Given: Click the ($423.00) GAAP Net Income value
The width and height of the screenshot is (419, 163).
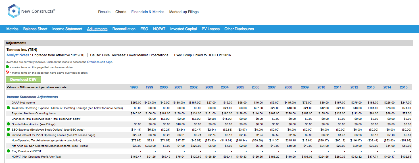Looking at the screenshot, I should pos(149,103).
